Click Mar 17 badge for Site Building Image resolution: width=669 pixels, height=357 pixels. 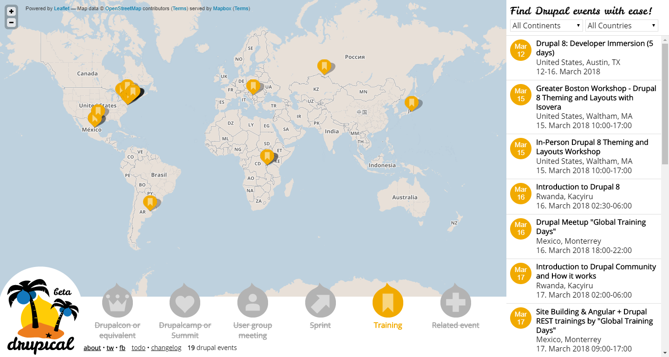click(521, 318)
